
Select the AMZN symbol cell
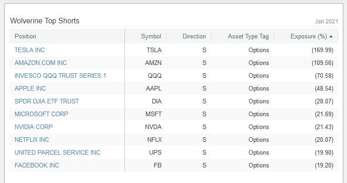pos(153,63)
